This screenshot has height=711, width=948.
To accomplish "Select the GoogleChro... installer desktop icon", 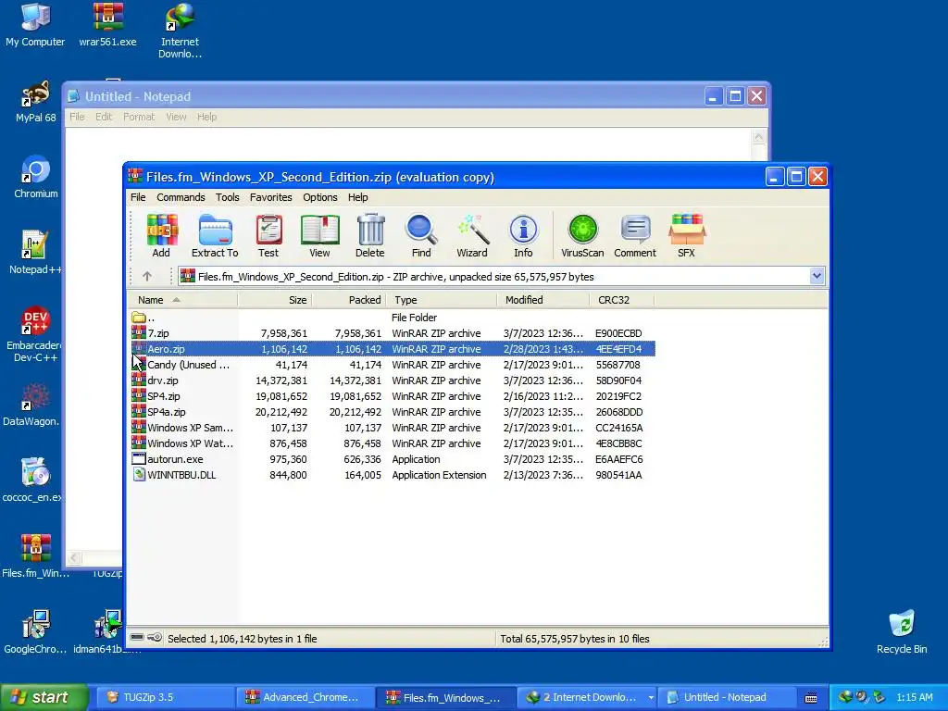I will coord(35,632).
